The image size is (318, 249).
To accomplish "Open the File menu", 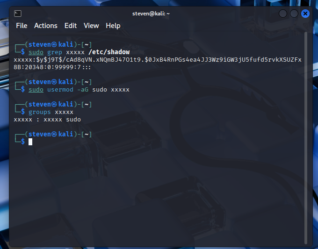I will tap(22, 26).
